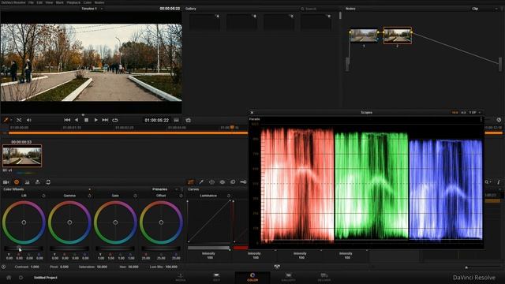
Task: Open the RGB Mixer palette icon
Action: [27, 182]
